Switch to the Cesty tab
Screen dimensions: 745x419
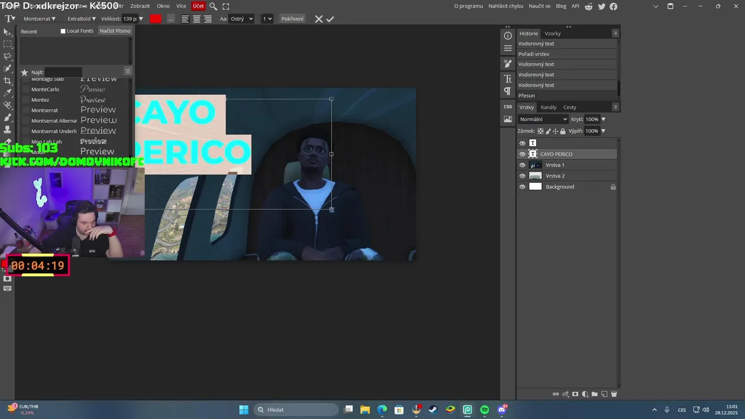click(x=570, y=107)
